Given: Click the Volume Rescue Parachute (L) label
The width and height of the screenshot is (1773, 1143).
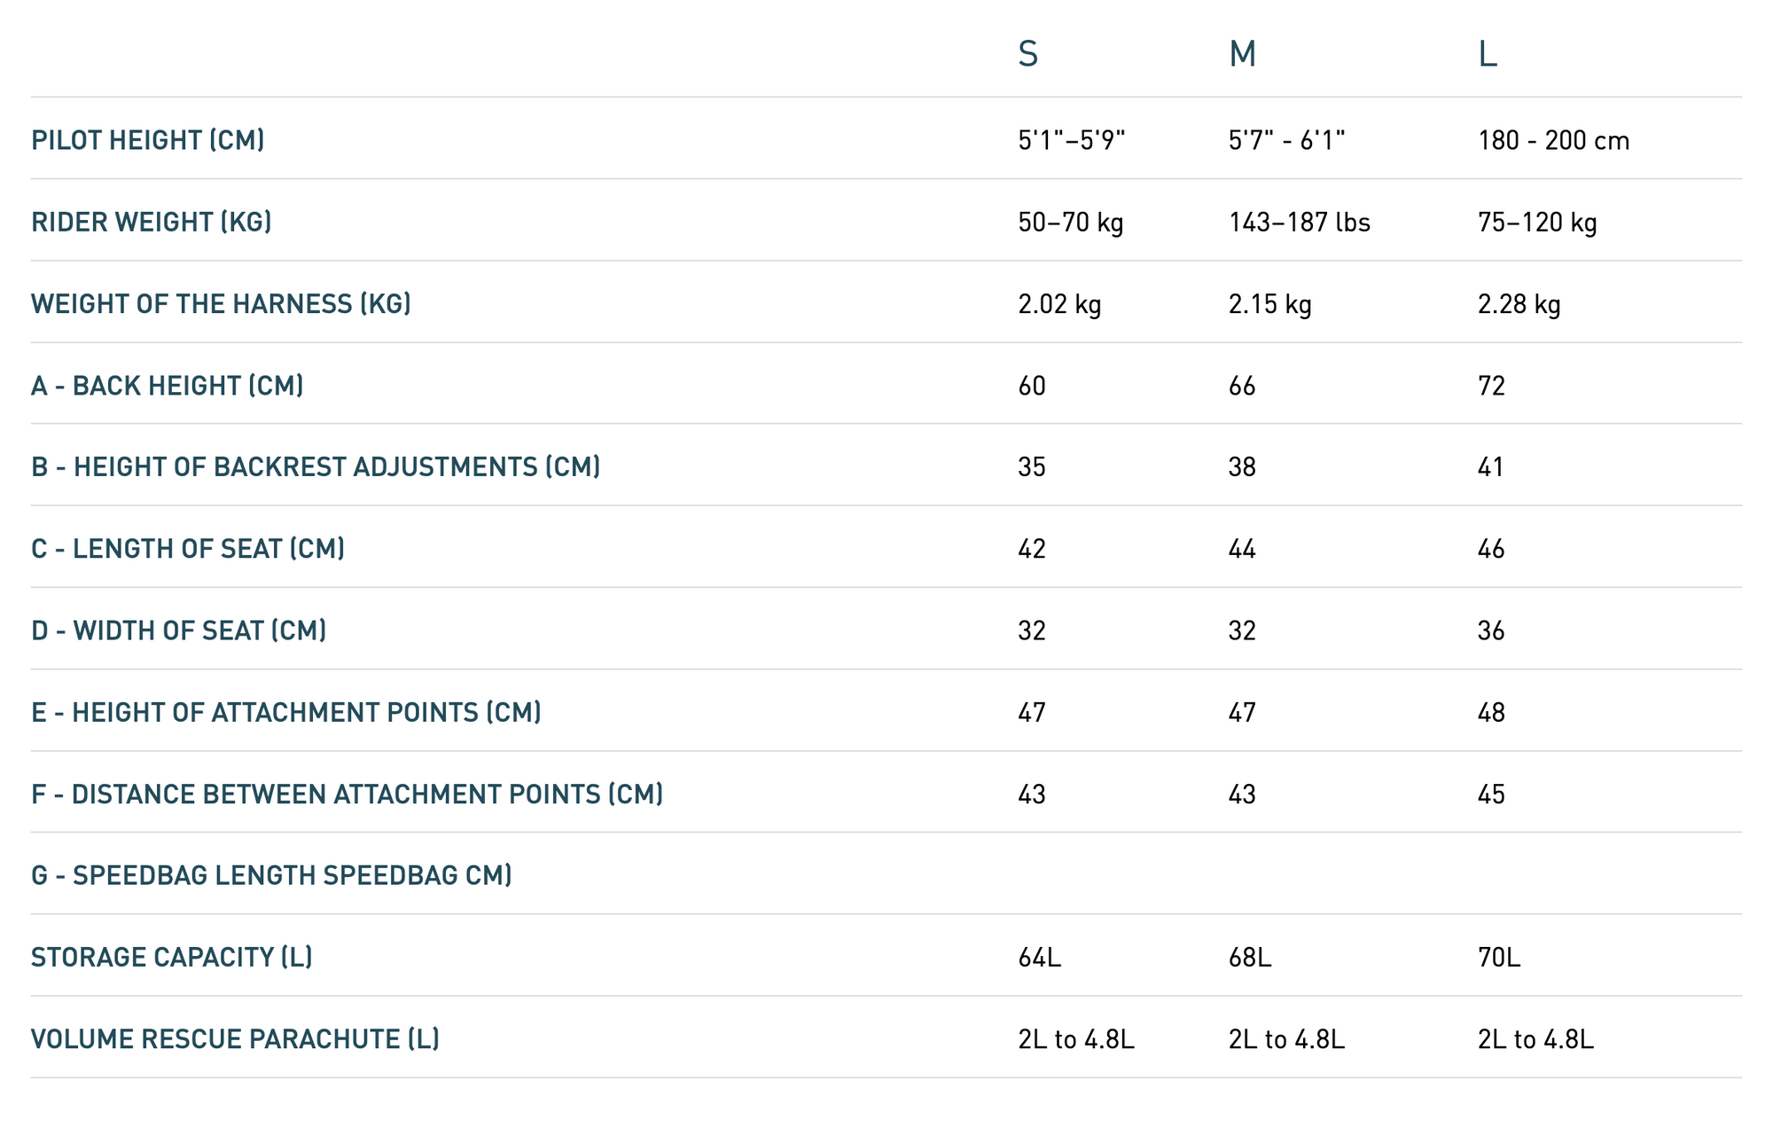Looking at the screenshot, I should 235,1038.
